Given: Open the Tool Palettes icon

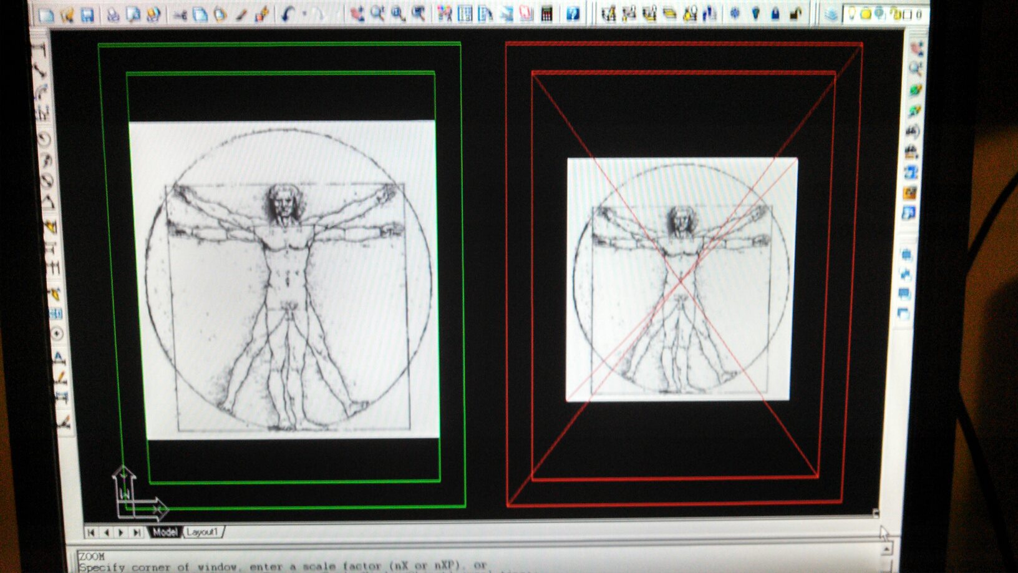Looking at the screenshot, I should pos(485,13).
